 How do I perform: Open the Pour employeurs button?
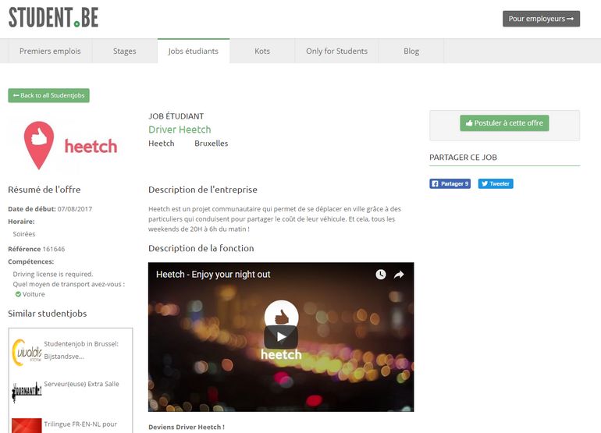(x=541, y=19)
